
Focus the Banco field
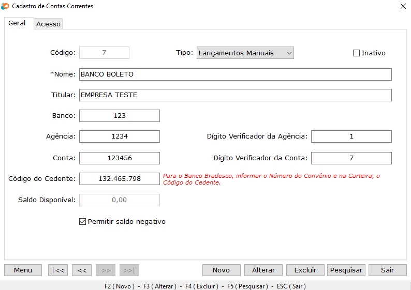pyautogui.click(x=120, y=116)
